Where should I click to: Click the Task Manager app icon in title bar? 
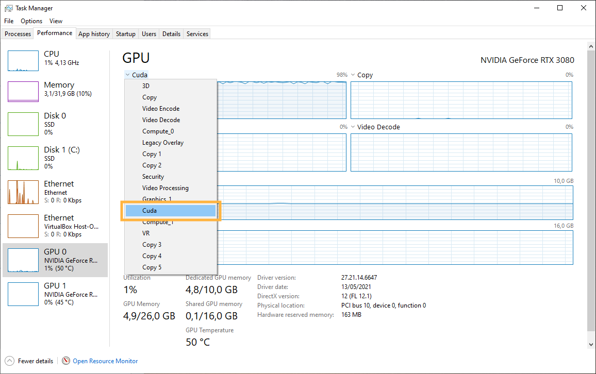[9, 8]
